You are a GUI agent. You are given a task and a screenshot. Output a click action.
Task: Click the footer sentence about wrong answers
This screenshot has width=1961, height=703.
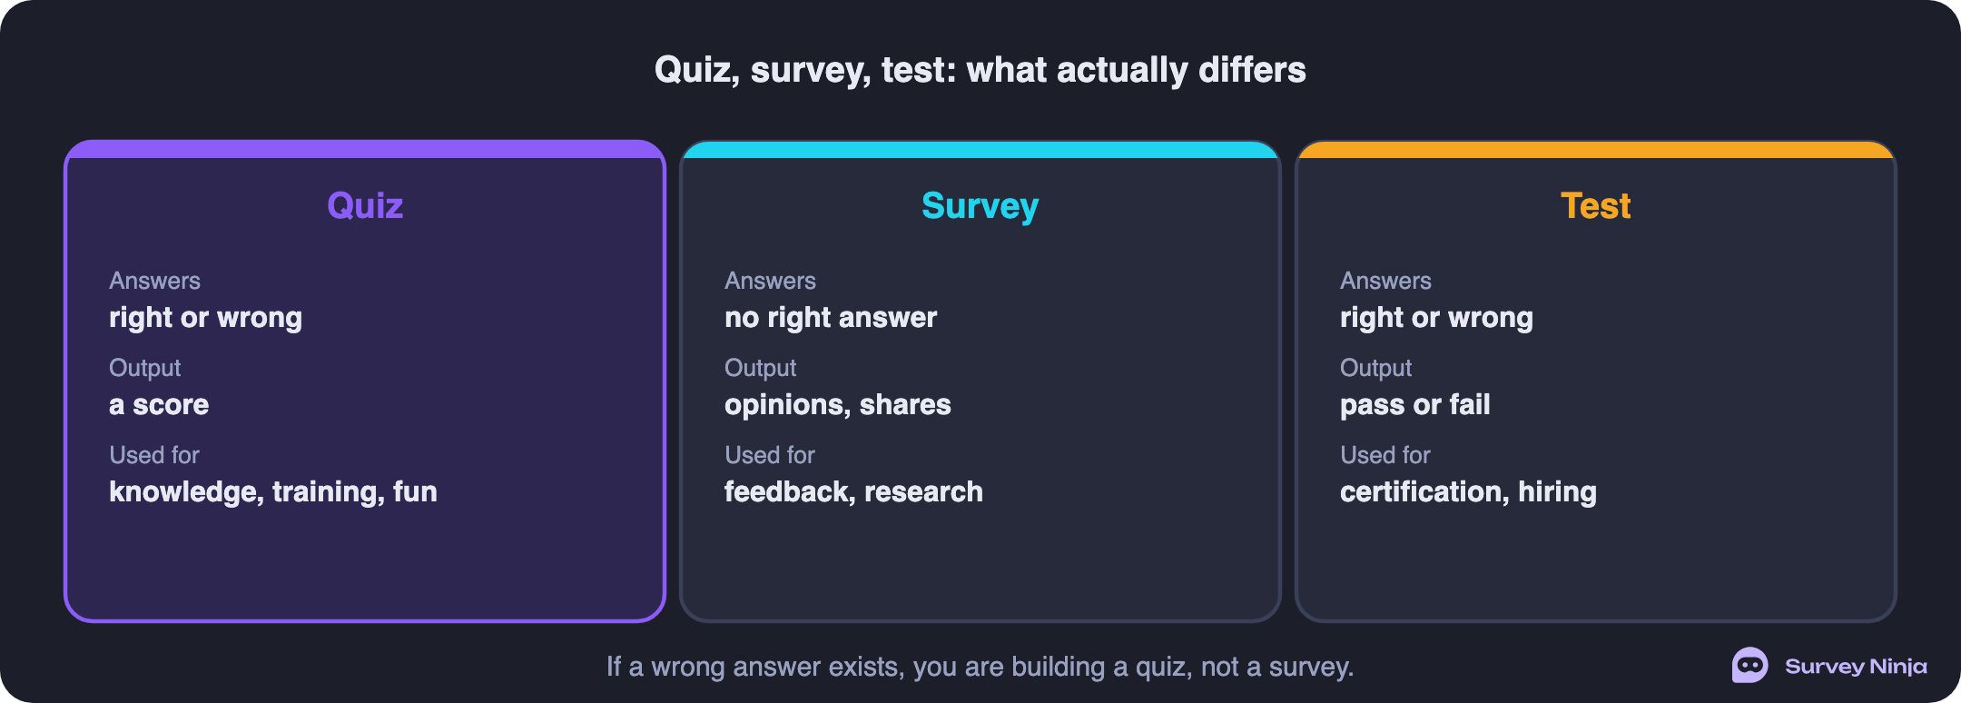[x=980, y=667]
